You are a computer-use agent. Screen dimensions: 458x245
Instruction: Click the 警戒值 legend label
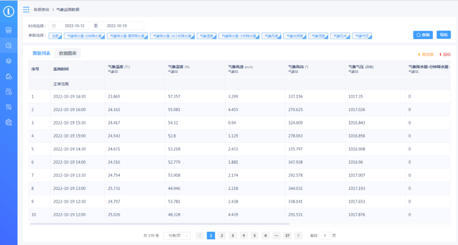(427, 55)
